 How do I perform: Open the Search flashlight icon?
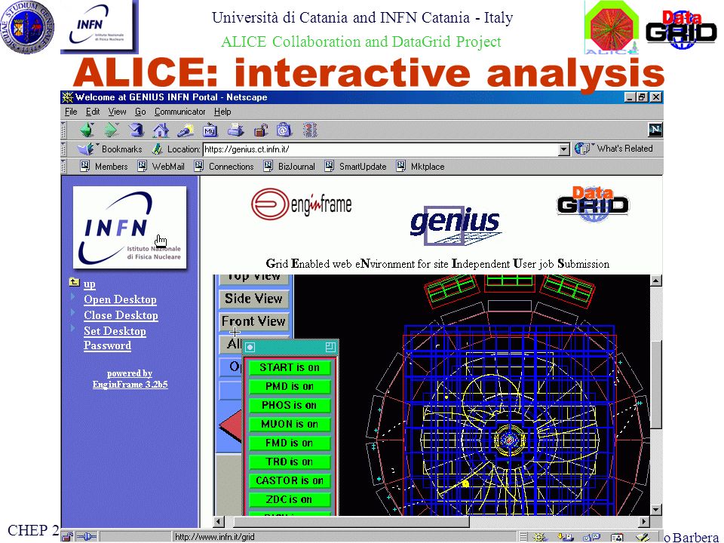tap(186, 130)
